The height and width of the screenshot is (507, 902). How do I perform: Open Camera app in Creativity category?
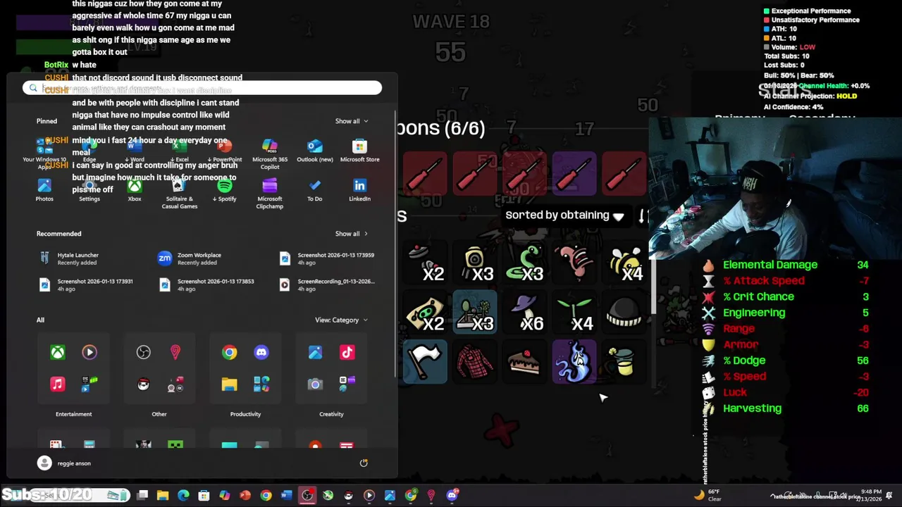315,384
